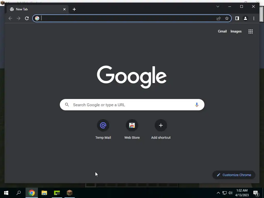Image resolution: width=264 pixels, height=198 pixels.
Task: Click the share this page icon
Action: tap(219, 18)
